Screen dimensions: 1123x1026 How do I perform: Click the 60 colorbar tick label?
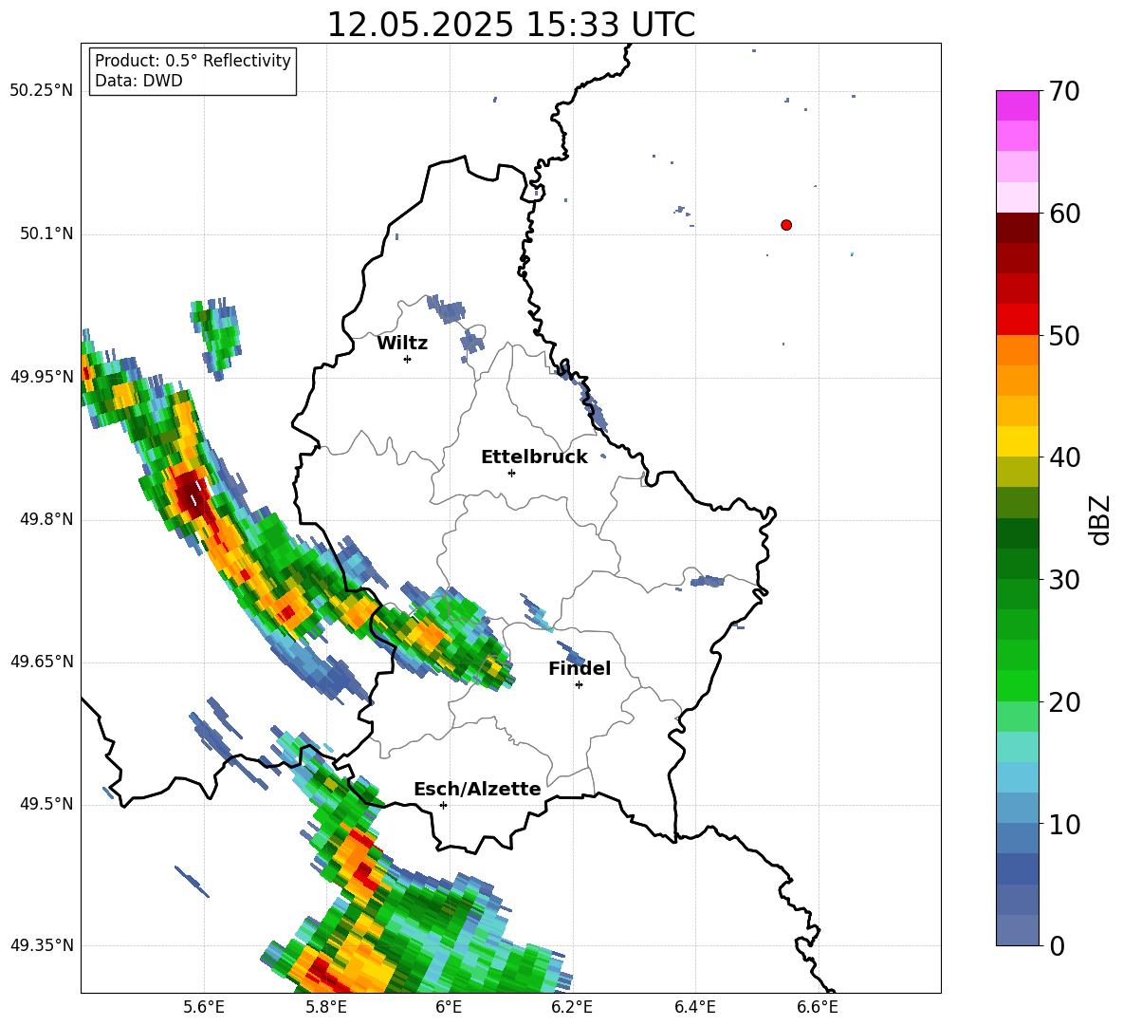coord(1064,214)
